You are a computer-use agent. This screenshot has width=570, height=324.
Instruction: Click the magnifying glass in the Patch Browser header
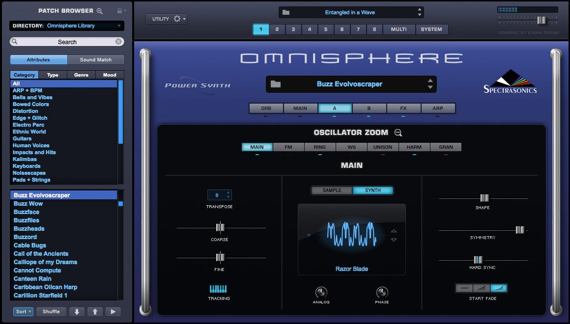tap(100, 10)
